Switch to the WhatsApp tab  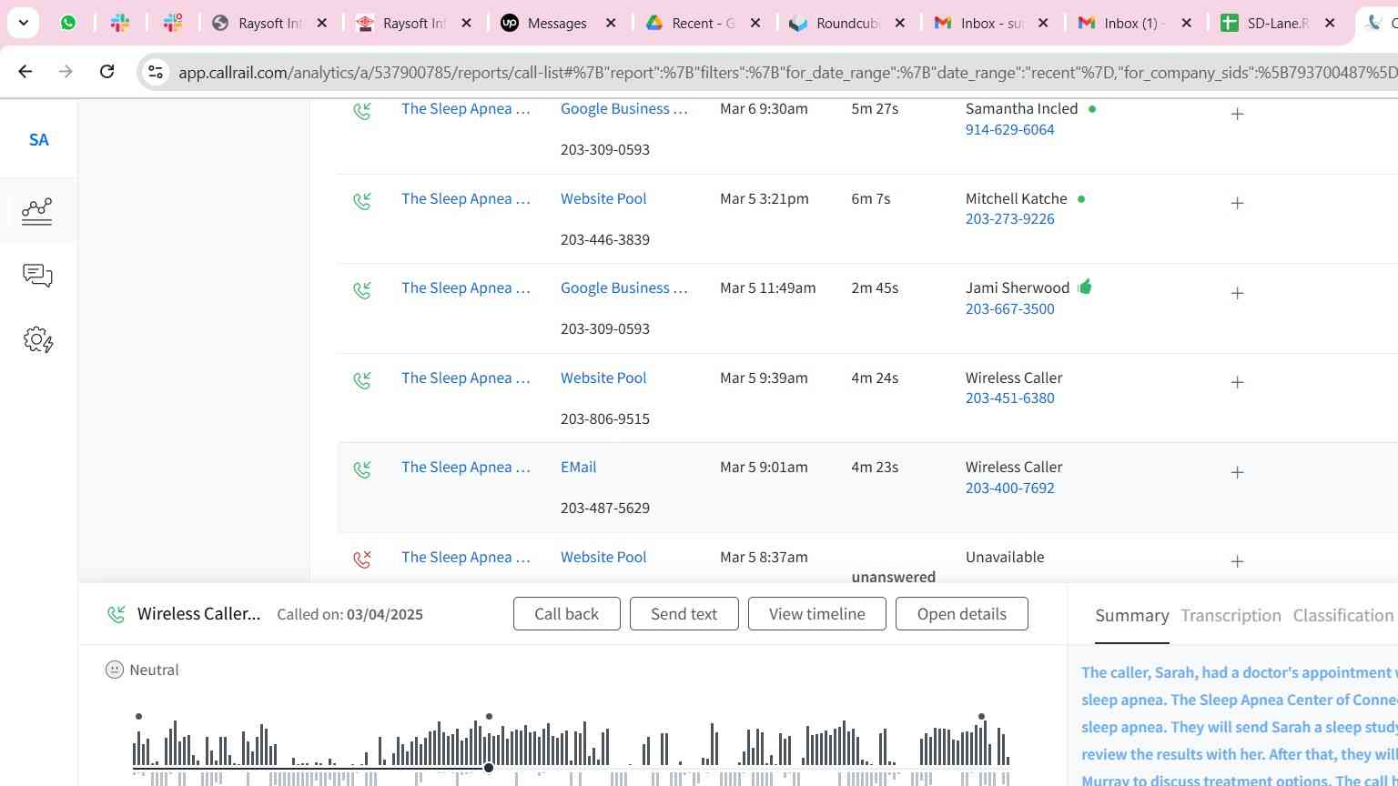[x=68, y=23]
